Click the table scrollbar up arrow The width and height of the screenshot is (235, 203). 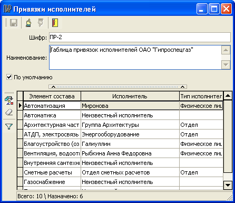pos(228,96)
